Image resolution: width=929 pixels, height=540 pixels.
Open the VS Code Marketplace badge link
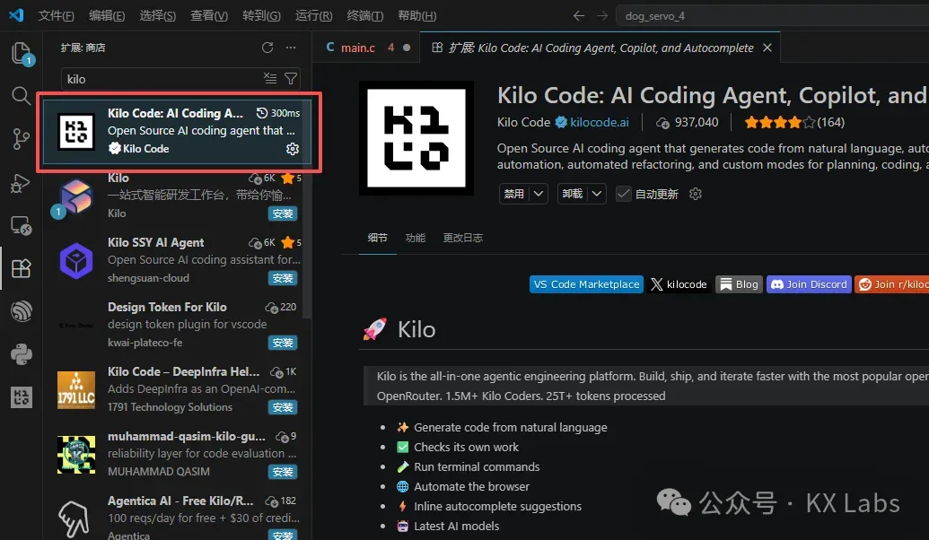coord(586,284)
